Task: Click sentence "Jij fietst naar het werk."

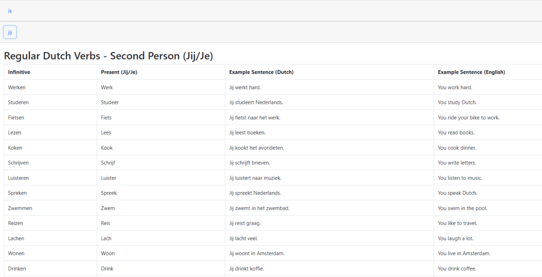Action: (x=255, y=118)
